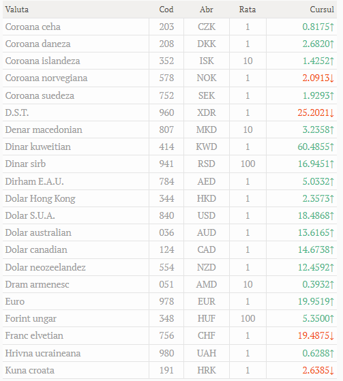Click the 2.0913 NOK exchange rate

318,78
